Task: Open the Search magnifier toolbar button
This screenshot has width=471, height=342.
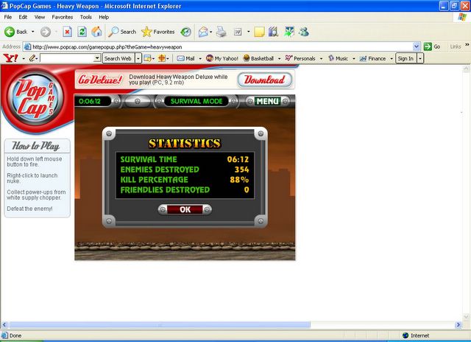Action: 122,32
